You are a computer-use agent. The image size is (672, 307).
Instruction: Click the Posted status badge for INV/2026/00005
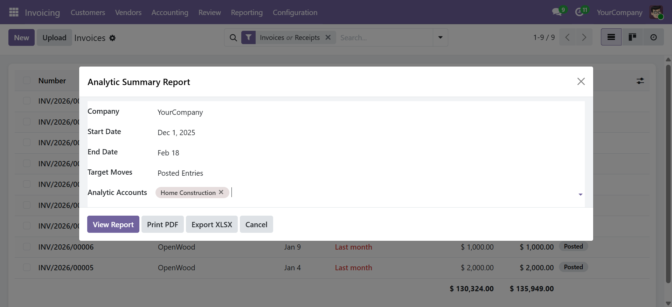click(573, 267)
